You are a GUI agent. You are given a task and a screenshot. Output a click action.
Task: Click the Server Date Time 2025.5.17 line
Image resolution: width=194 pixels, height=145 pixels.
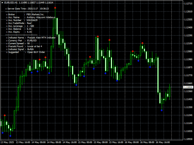[27, 9]
